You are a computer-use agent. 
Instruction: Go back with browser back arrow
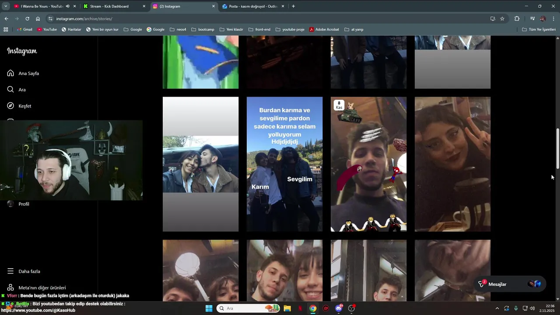6,19
